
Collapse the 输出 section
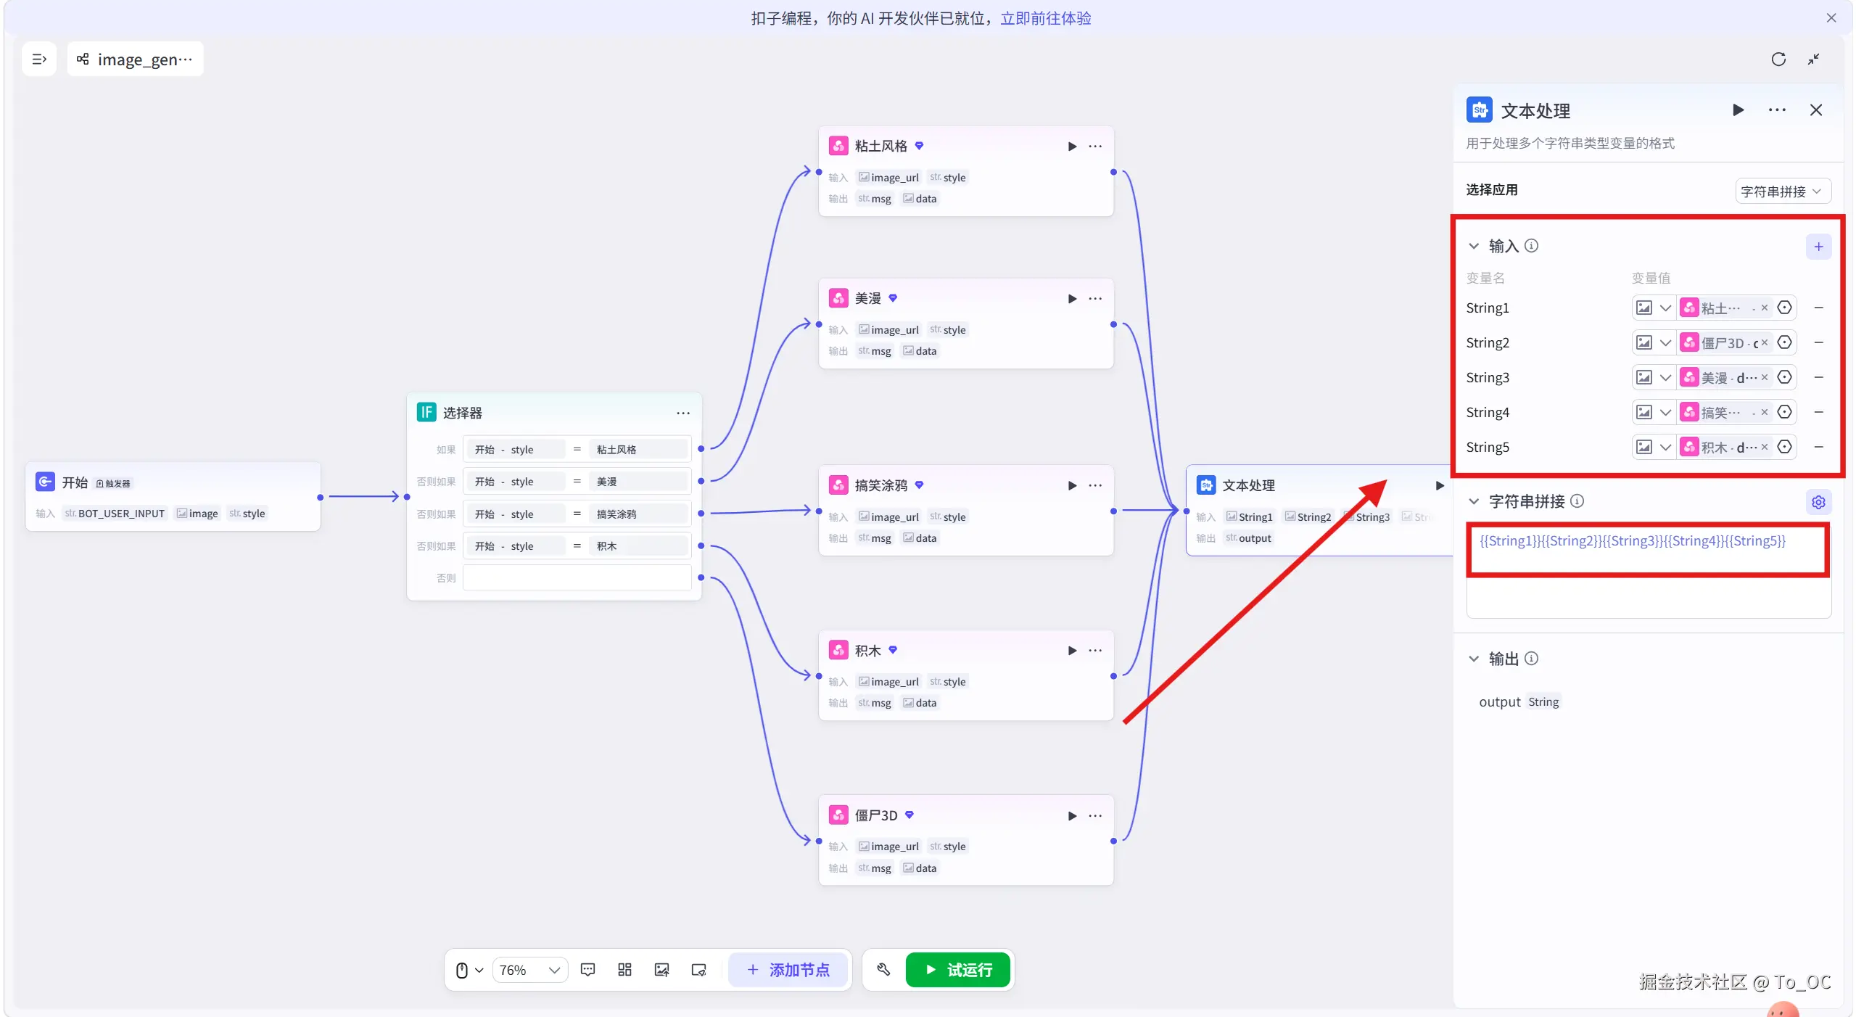click(x=1474, y=659)
